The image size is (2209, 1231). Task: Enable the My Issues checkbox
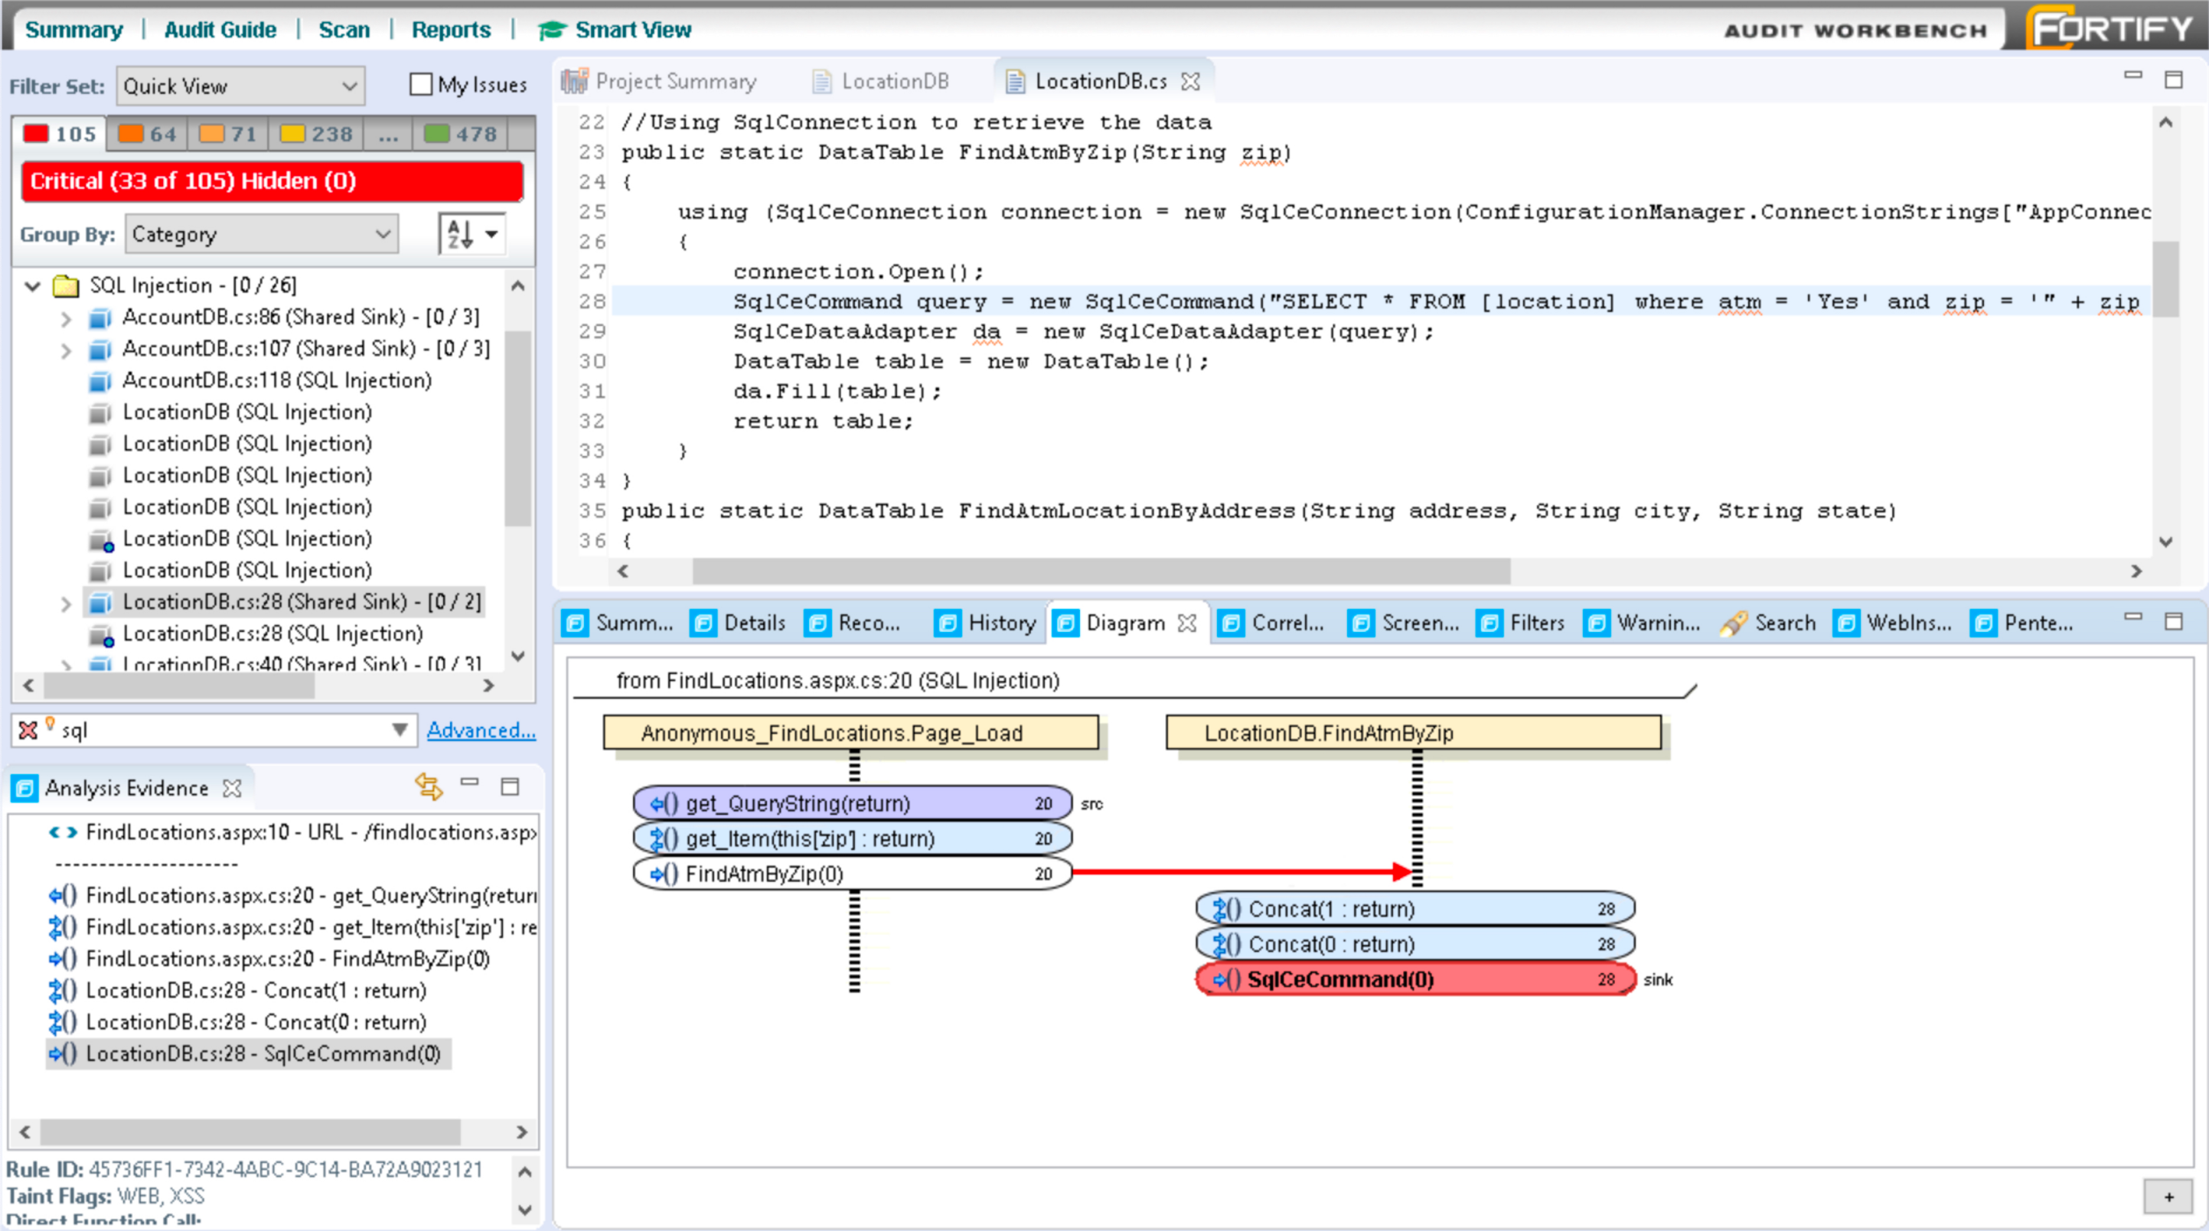420,84
